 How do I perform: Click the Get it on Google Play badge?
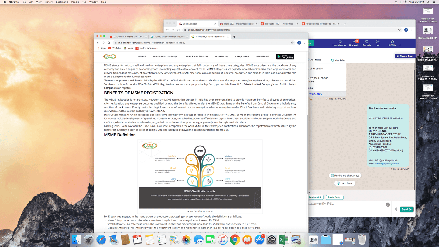[285, 57]
